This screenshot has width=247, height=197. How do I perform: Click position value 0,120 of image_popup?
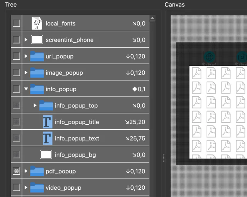[x=135, y=73]
